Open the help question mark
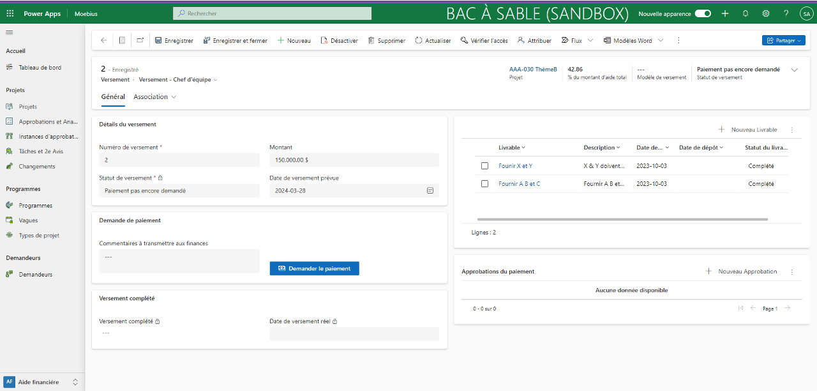This screenshot has width=817, height=391. (786, 13)
